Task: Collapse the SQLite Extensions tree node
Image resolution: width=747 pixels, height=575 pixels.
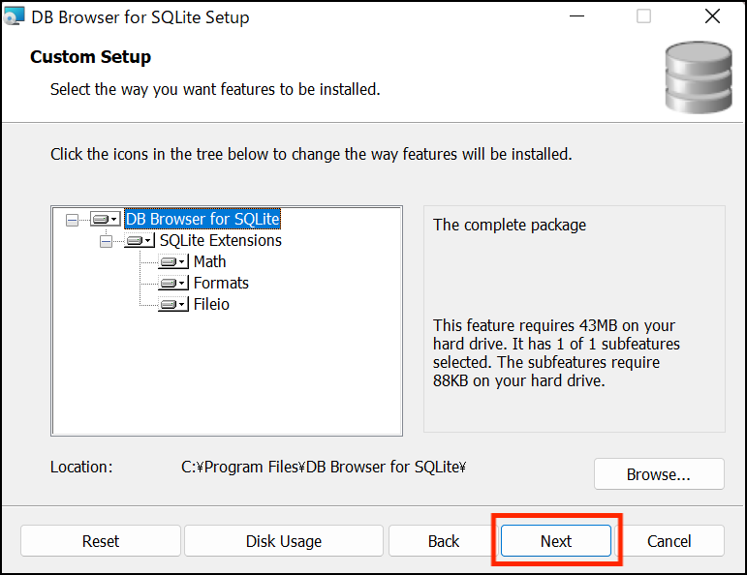Action: point(106,241)
